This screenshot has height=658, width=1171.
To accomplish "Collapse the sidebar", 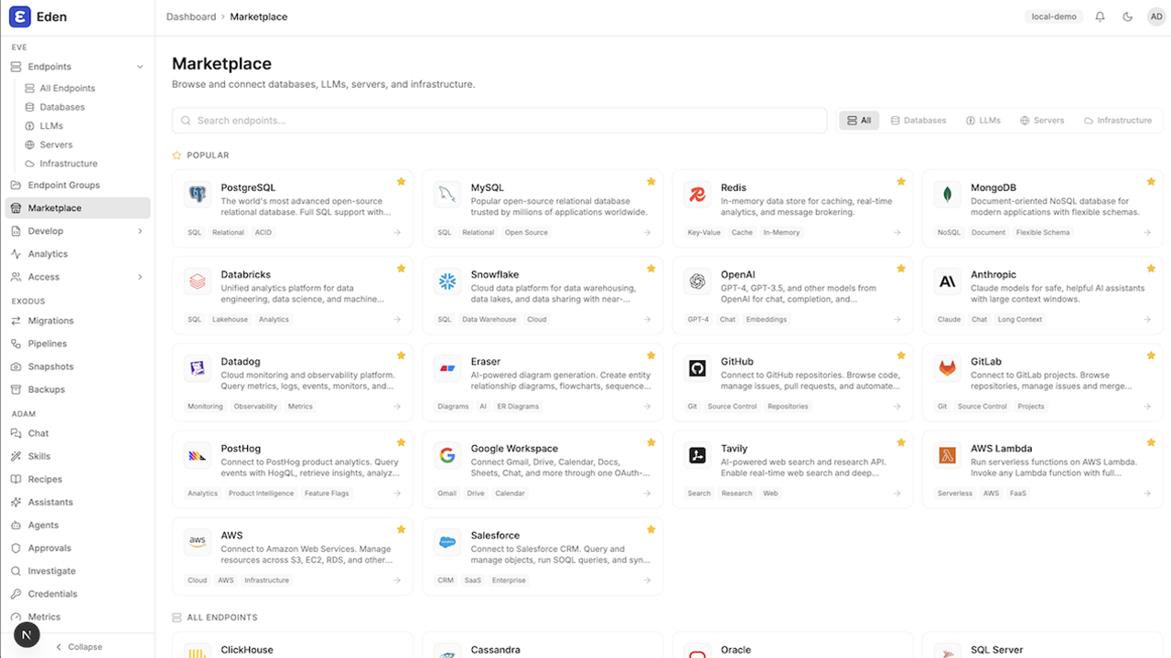I will pyautogui.click(x=78, y=647).
